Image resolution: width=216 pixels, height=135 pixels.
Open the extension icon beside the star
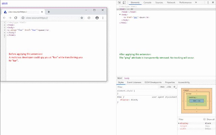point(89,18)
